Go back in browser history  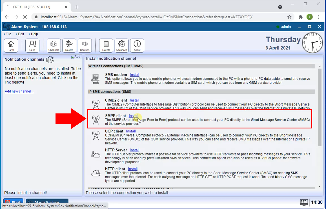7,17
